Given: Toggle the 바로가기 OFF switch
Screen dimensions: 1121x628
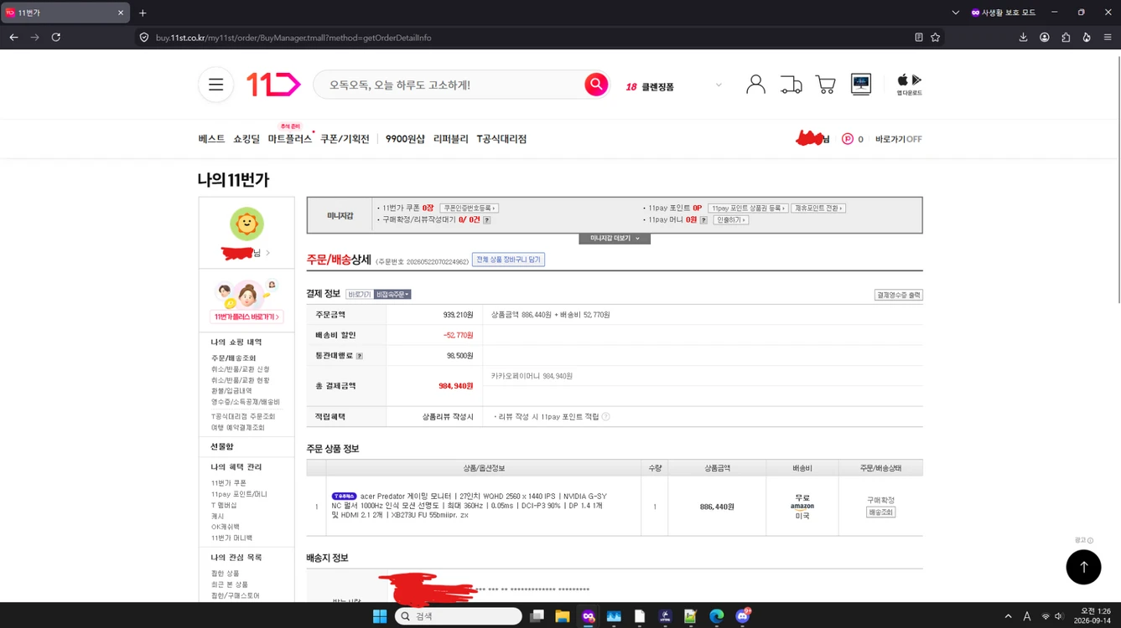Looking at the screenshot, I should pyautogui.click(x=898, y=139).
